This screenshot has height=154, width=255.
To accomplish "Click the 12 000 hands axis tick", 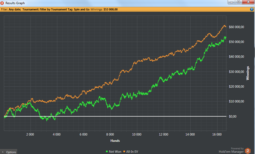I will (163, 134).
